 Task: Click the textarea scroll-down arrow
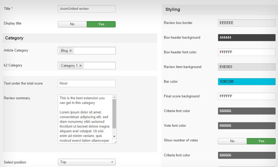(114, 136)
